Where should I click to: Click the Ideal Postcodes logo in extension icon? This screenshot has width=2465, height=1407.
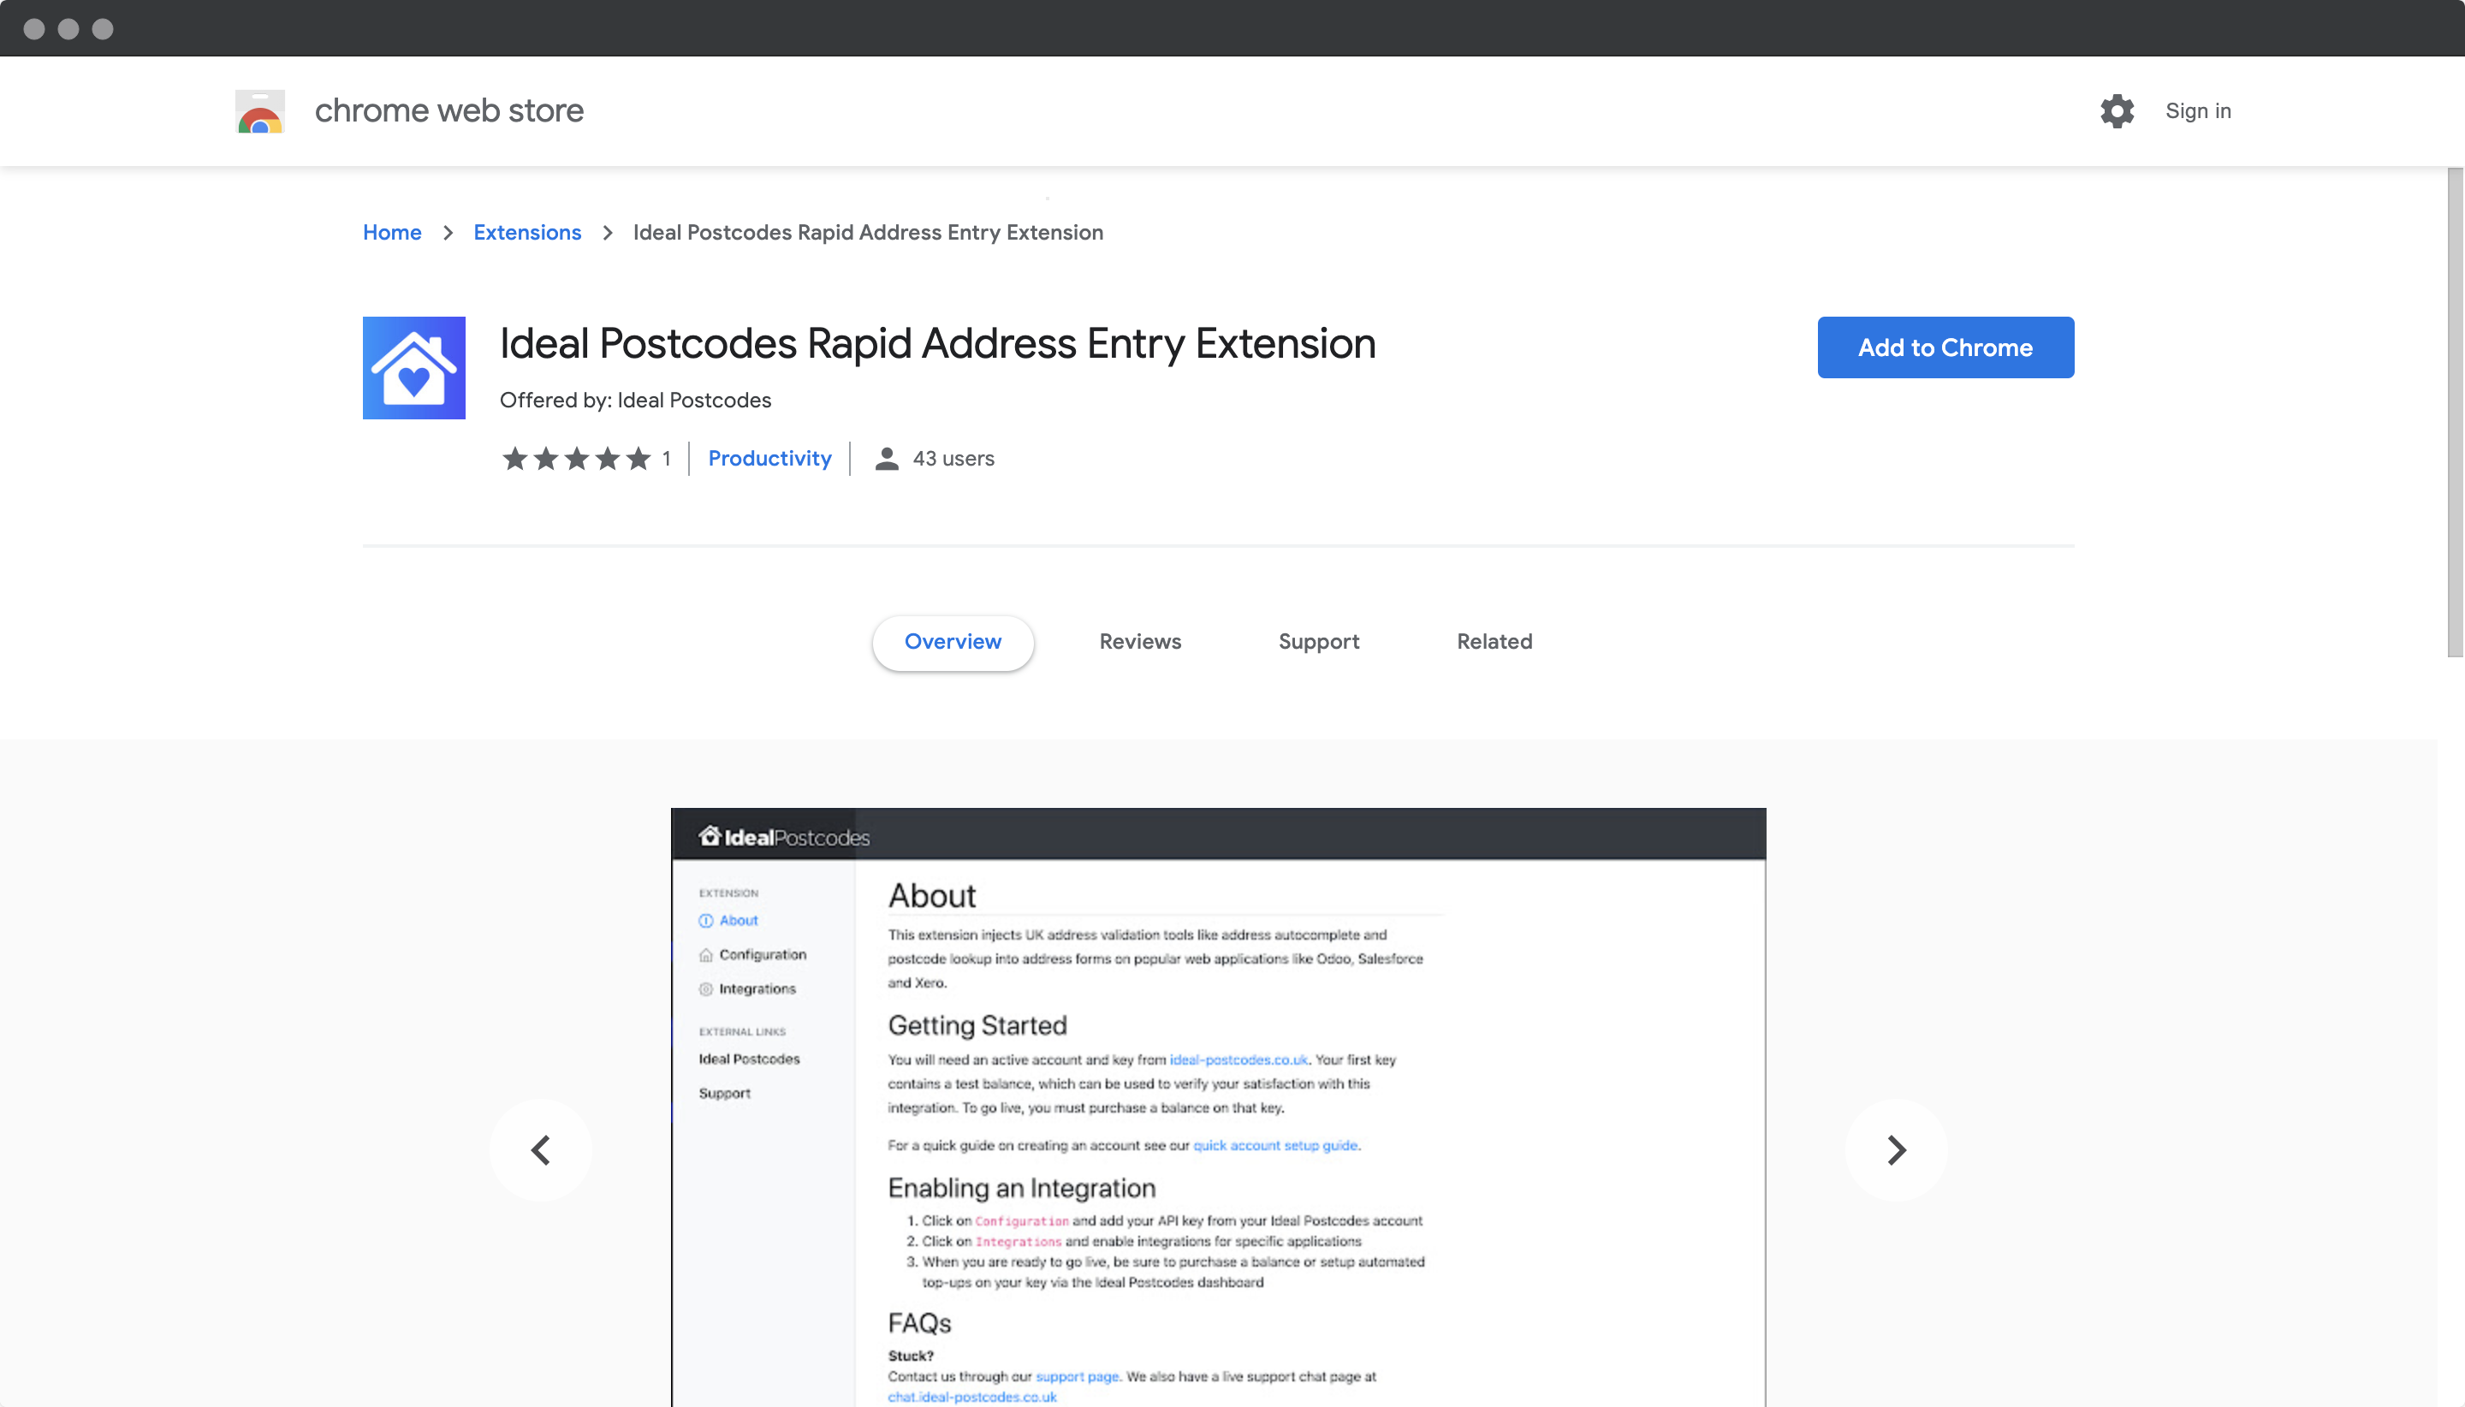(x=415, y=367)
